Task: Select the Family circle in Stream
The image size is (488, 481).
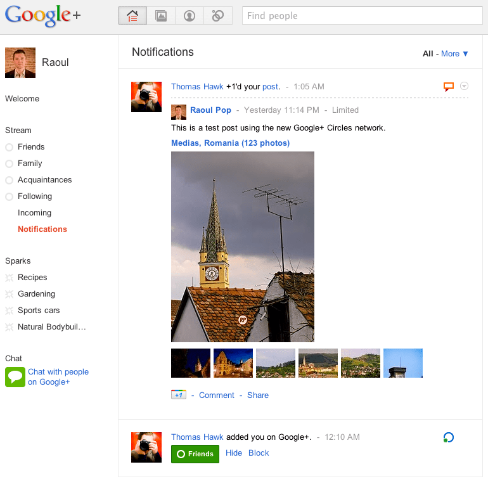Action: pyautogui.click(x=30, y=164)
